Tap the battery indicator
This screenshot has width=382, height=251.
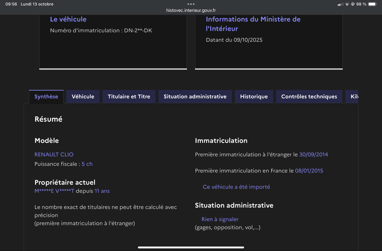(373, 4)
